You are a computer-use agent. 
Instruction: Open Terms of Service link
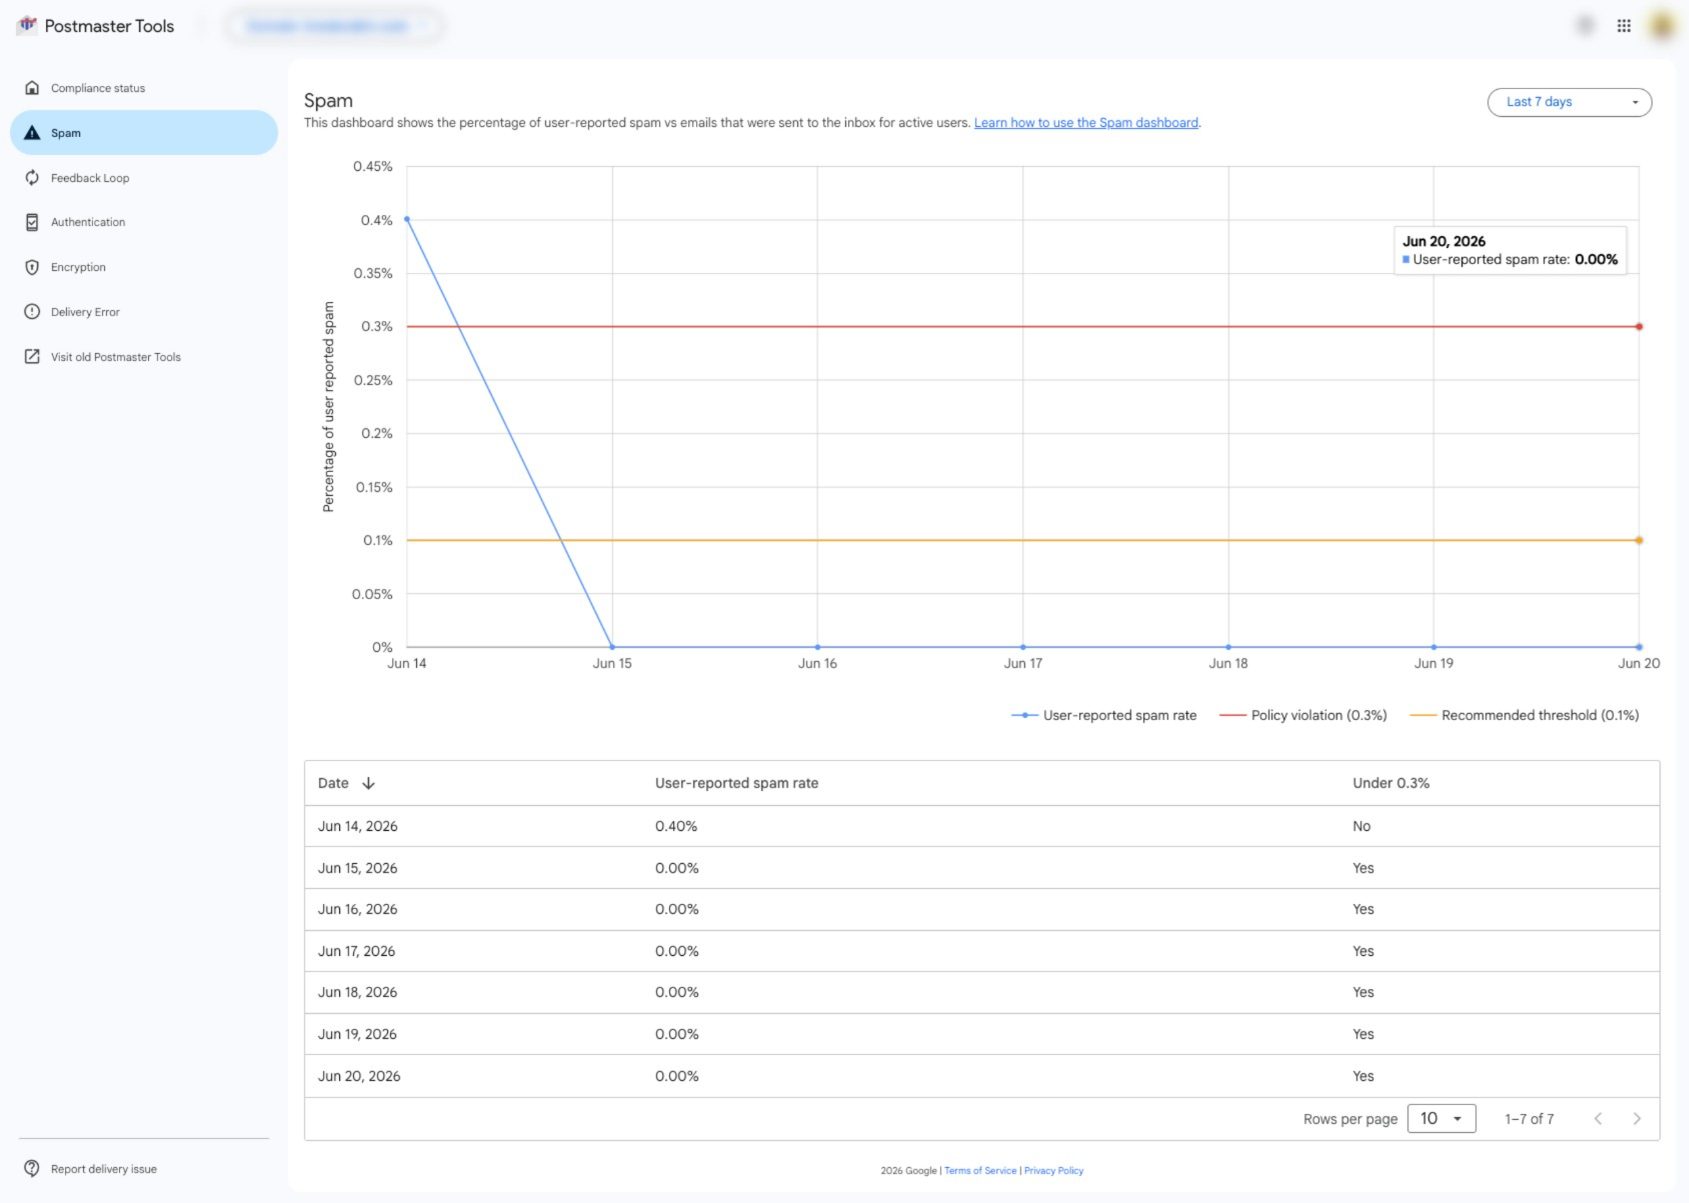point(980,1171)
